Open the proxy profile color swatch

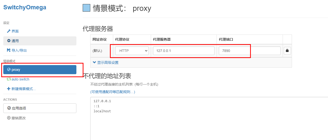click(86, 8)
